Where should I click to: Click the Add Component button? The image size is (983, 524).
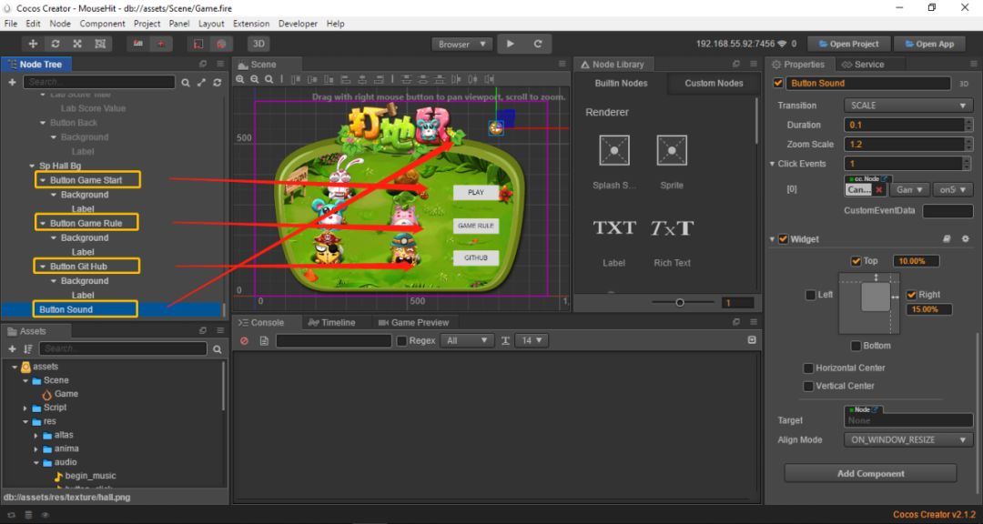point(870,473)
